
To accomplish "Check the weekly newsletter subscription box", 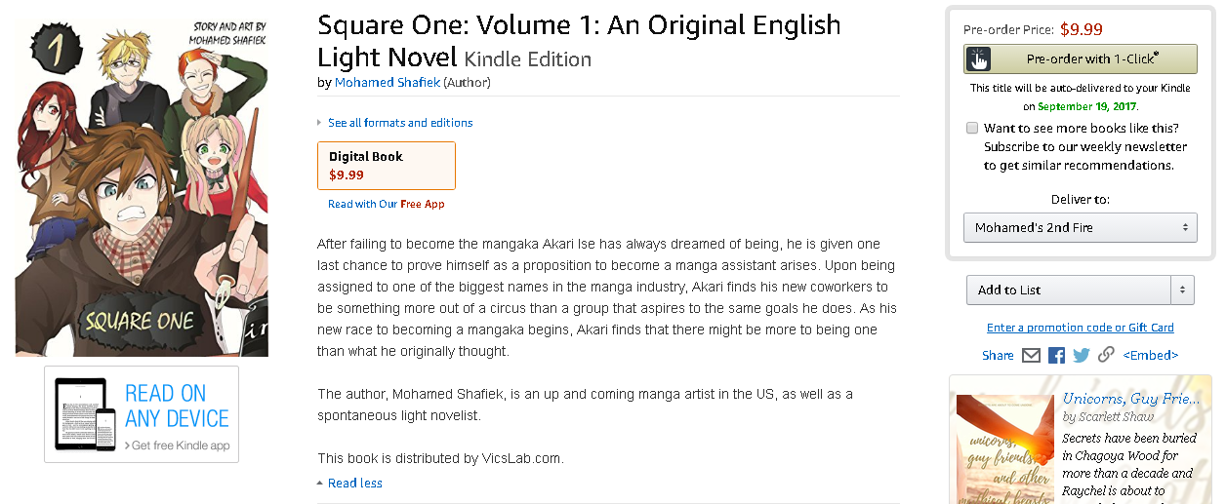I will click(972, 128).
